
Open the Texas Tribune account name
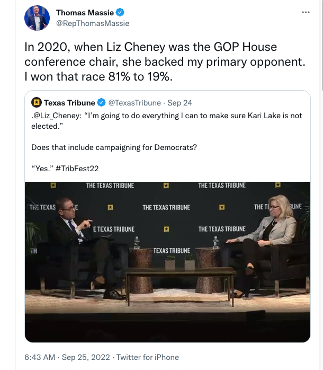click(69, 103)
